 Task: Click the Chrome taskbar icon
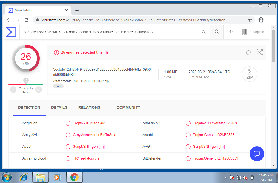[x=74, y=177]
